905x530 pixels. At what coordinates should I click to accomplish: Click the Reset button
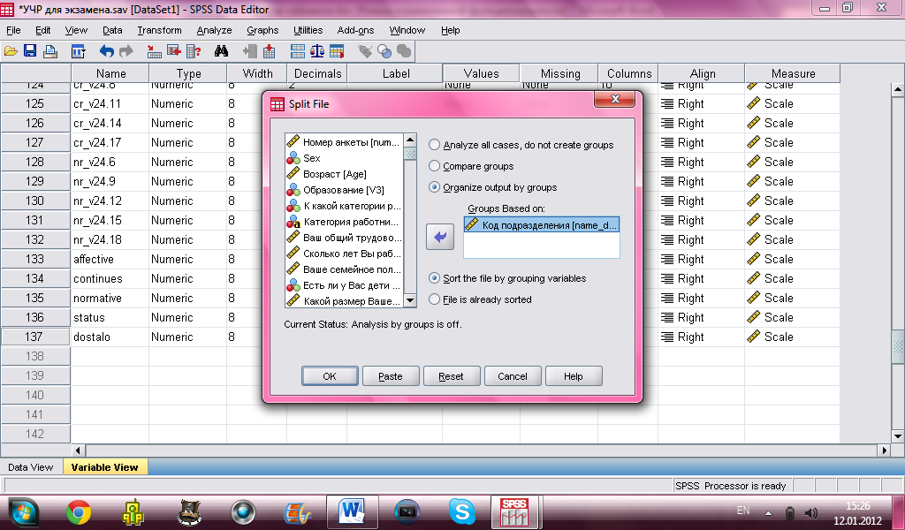451,376
